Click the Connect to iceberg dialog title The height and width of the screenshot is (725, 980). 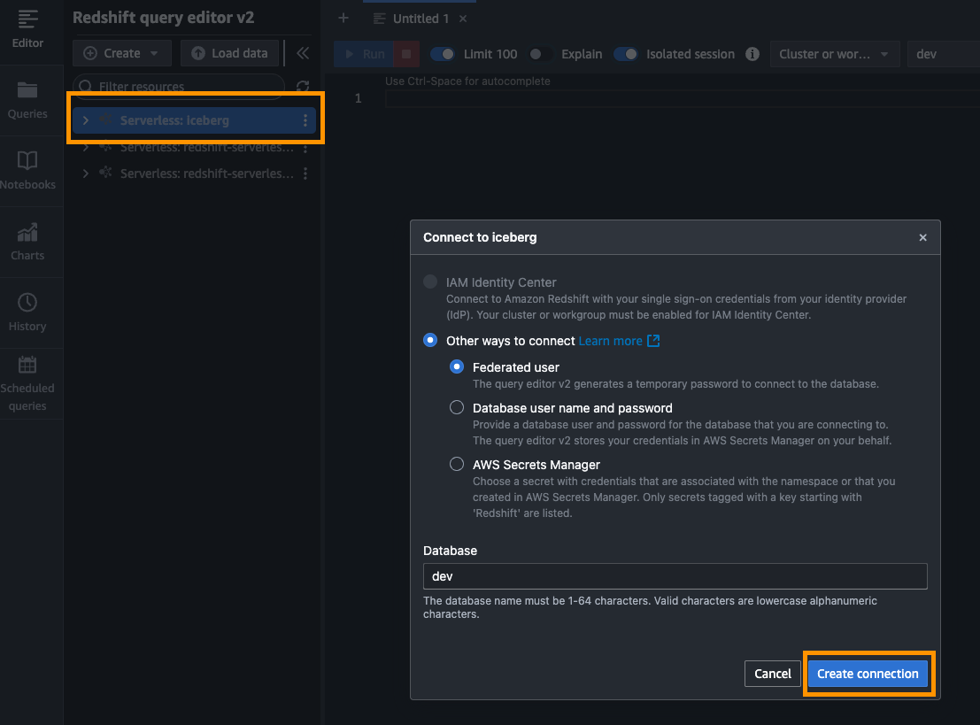pos(480,237)
